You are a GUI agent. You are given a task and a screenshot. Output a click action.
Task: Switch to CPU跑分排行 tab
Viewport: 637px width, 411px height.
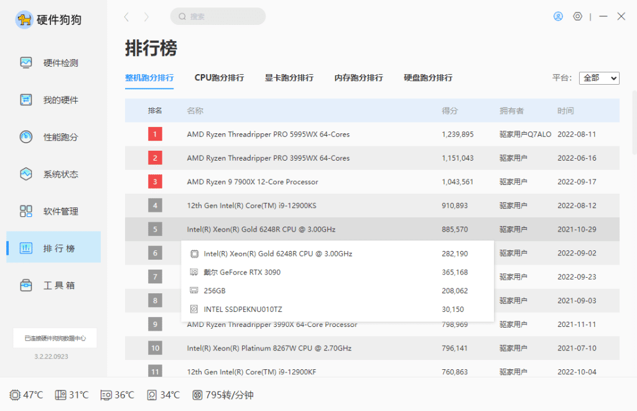(x=220, y=78)
